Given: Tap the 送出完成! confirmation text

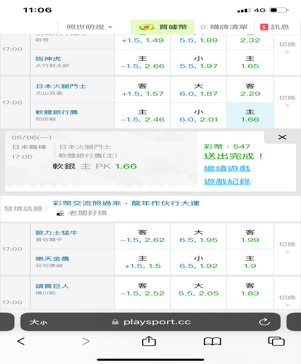Looking at the screenshot, I should (x=233, y=156).
